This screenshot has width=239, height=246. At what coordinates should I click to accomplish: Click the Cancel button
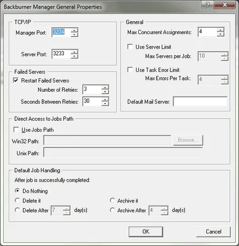tap(213, 232)
